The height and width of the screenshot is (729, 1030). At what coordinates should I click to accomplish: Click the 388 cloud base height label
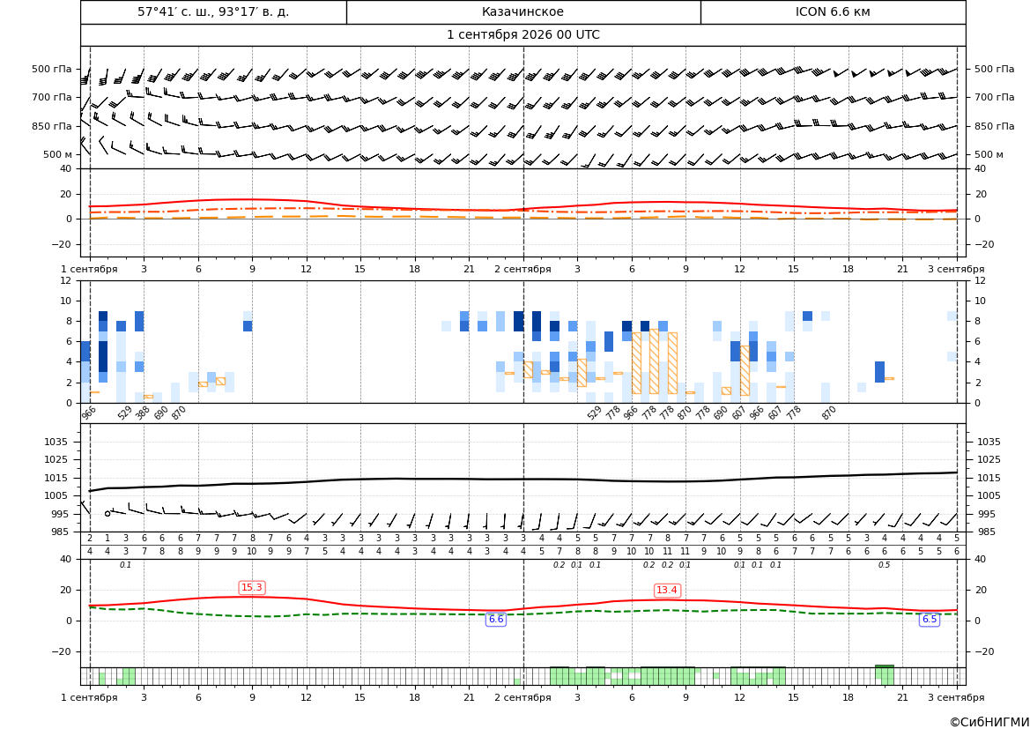click(142, 413)
